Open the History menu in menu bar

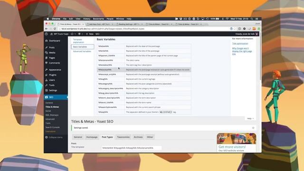[x=86, y=19]
